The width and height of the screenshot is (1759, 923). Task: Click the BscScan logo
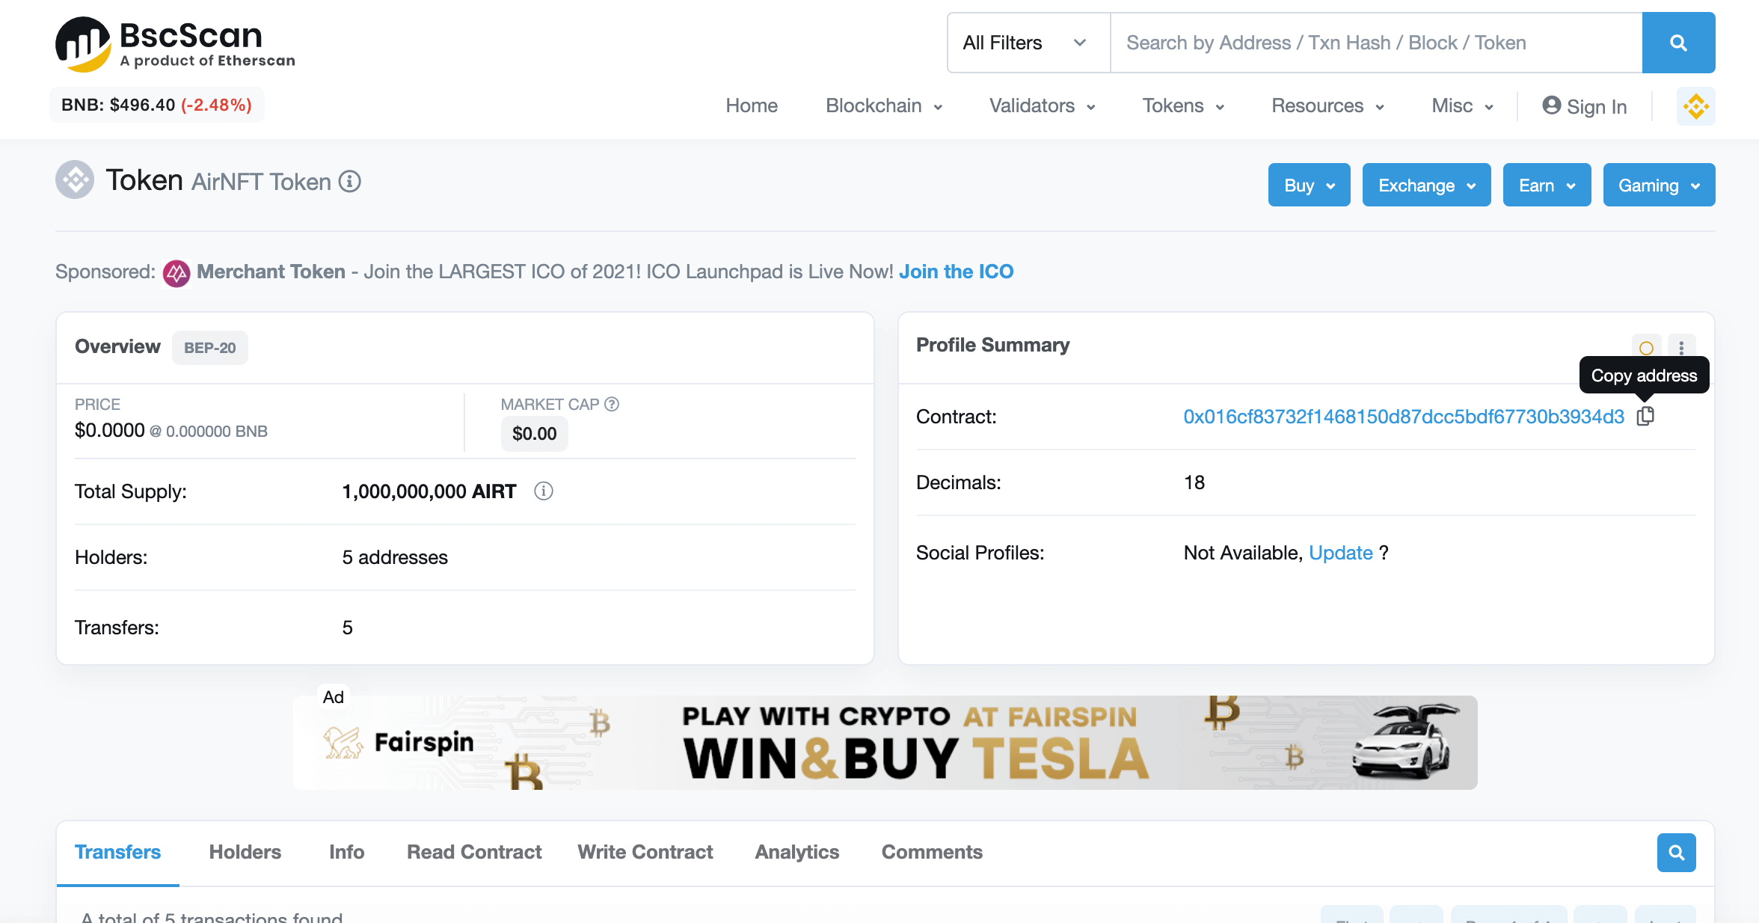pos(175,44)
